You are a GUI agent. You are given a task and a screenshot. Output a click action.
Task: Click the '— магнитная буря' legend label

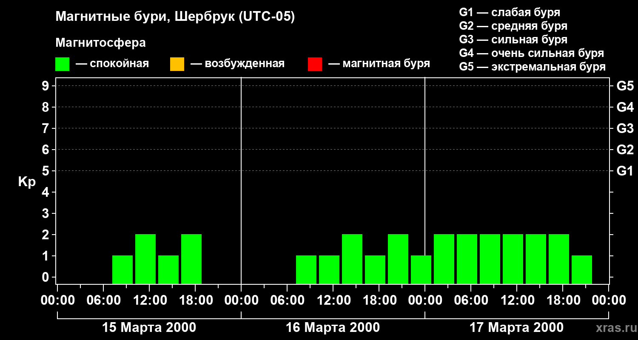pyautogui.click(x=379, y=64)
